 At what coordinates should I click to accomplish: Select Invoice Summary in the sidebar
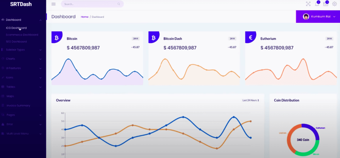(x=18, y=105)
